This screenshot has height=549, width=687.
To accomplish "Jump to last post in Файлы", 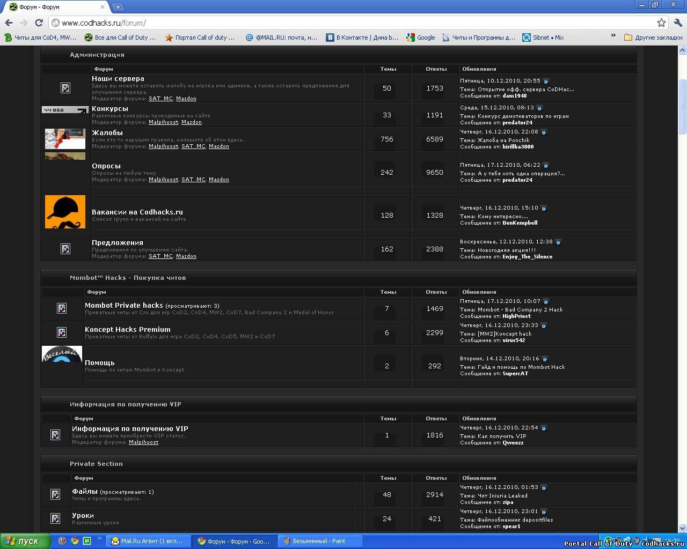I will pyautogui.click(x=544, y=487).
